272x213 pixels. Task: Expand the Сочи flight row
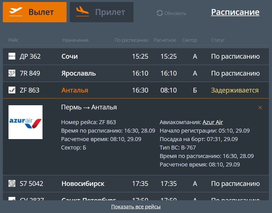pyautogui.click(x=70, y=56)
